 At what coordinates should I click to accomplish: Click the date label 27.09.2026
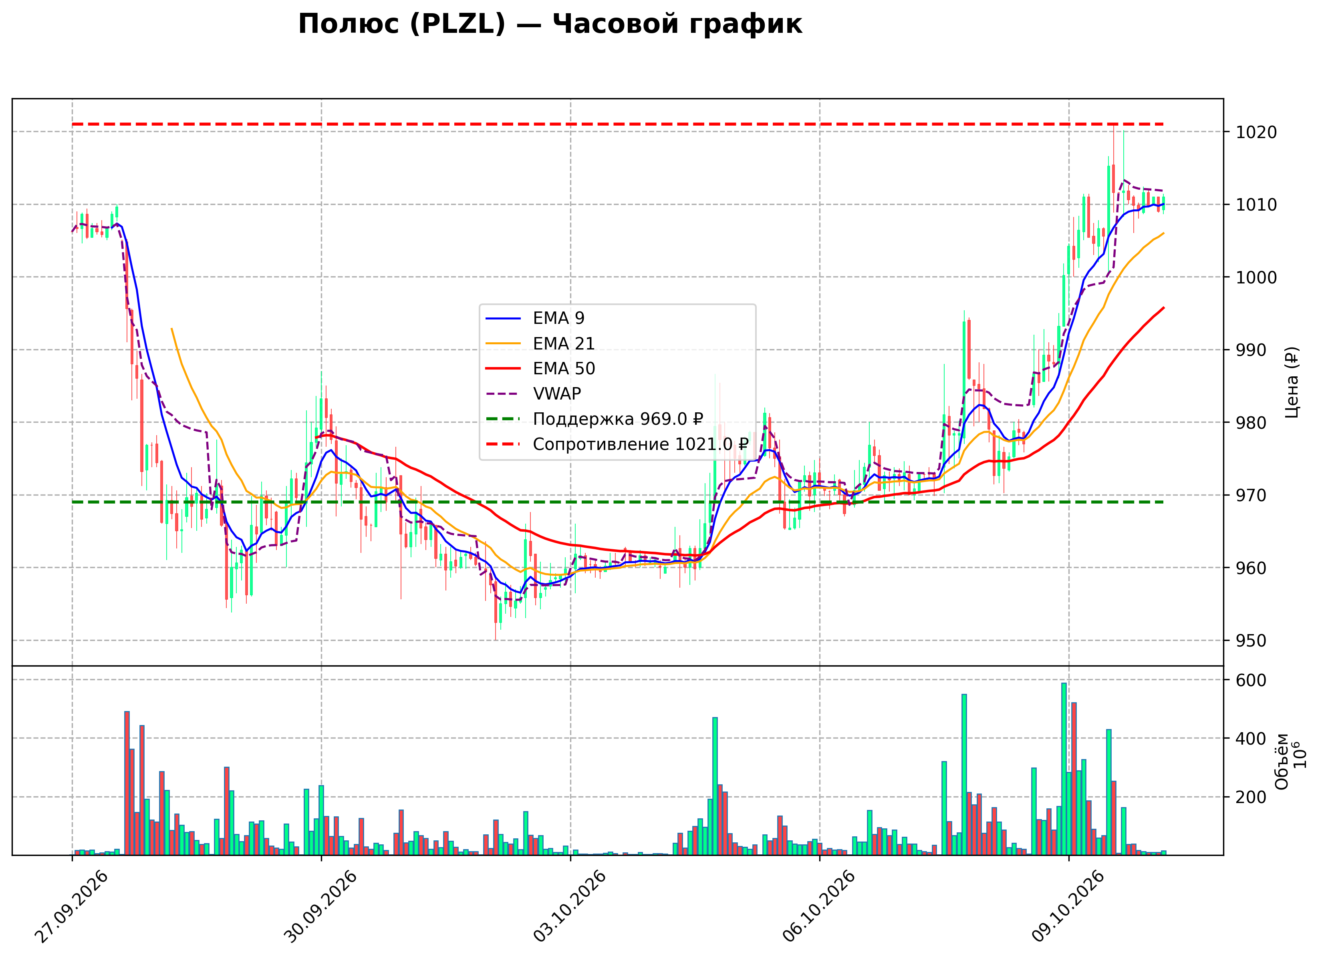coord(71,907)
